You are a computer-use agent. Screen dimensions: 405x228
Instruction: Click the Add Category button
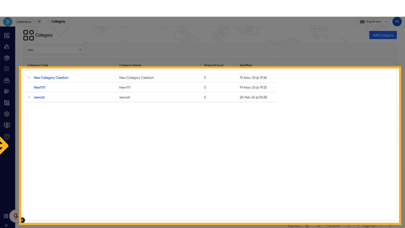pyautogui.click(x=383, y=35)
